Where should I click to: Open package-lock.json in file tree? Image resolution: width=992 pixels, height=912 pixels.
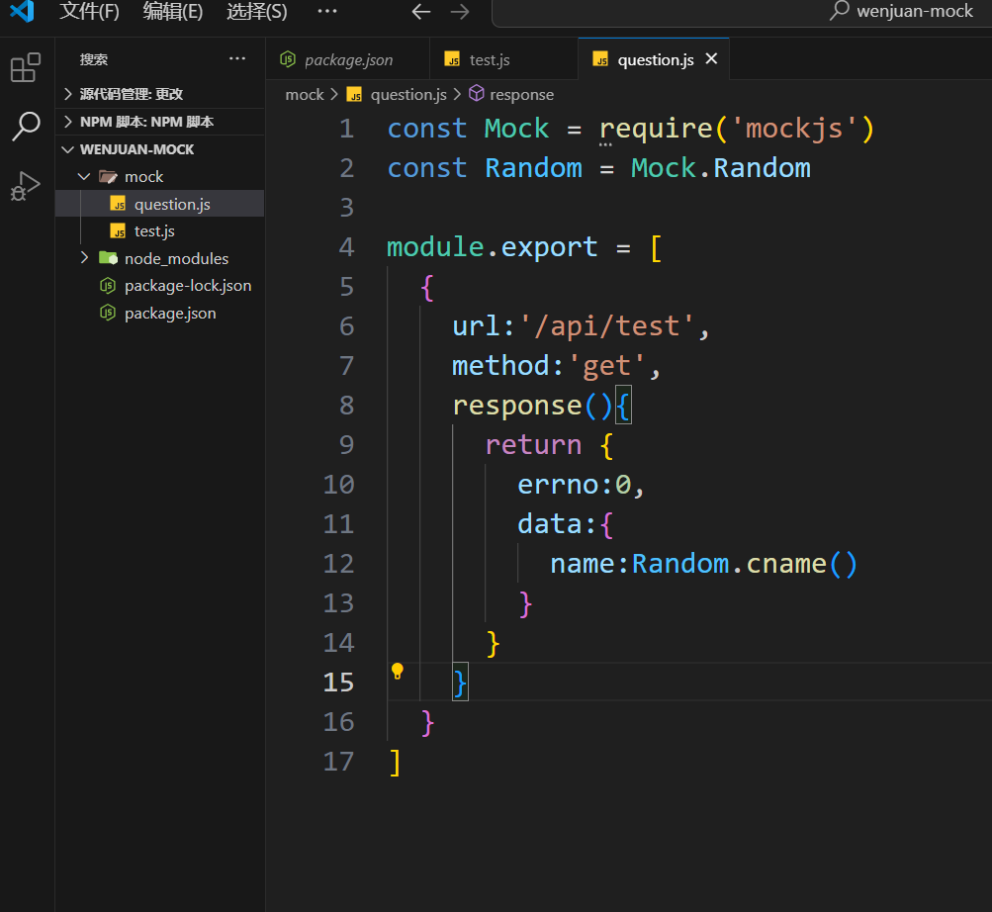pyautogui.click(x=160, y=286)
